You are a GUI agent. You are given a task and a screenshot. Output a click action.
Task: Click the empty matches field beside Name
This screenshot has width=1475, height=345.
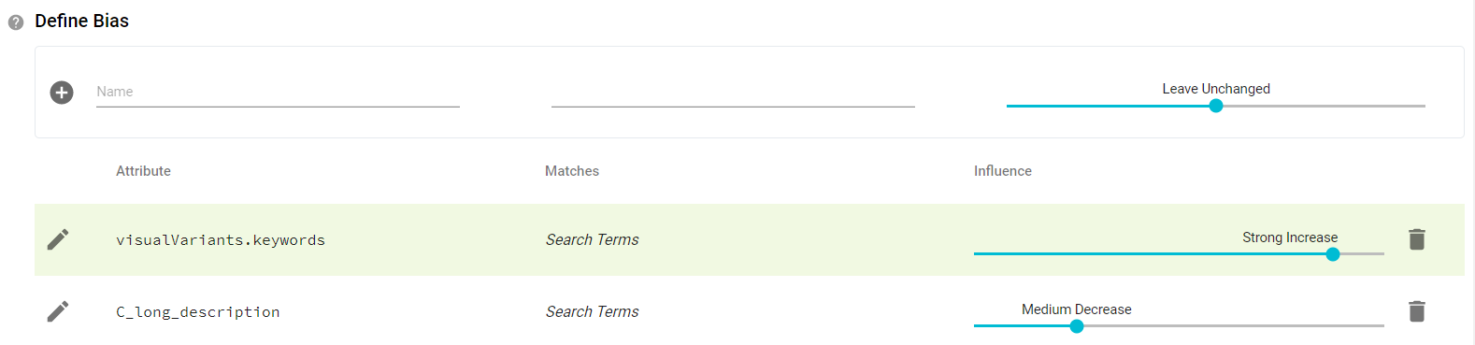[733, 92]
